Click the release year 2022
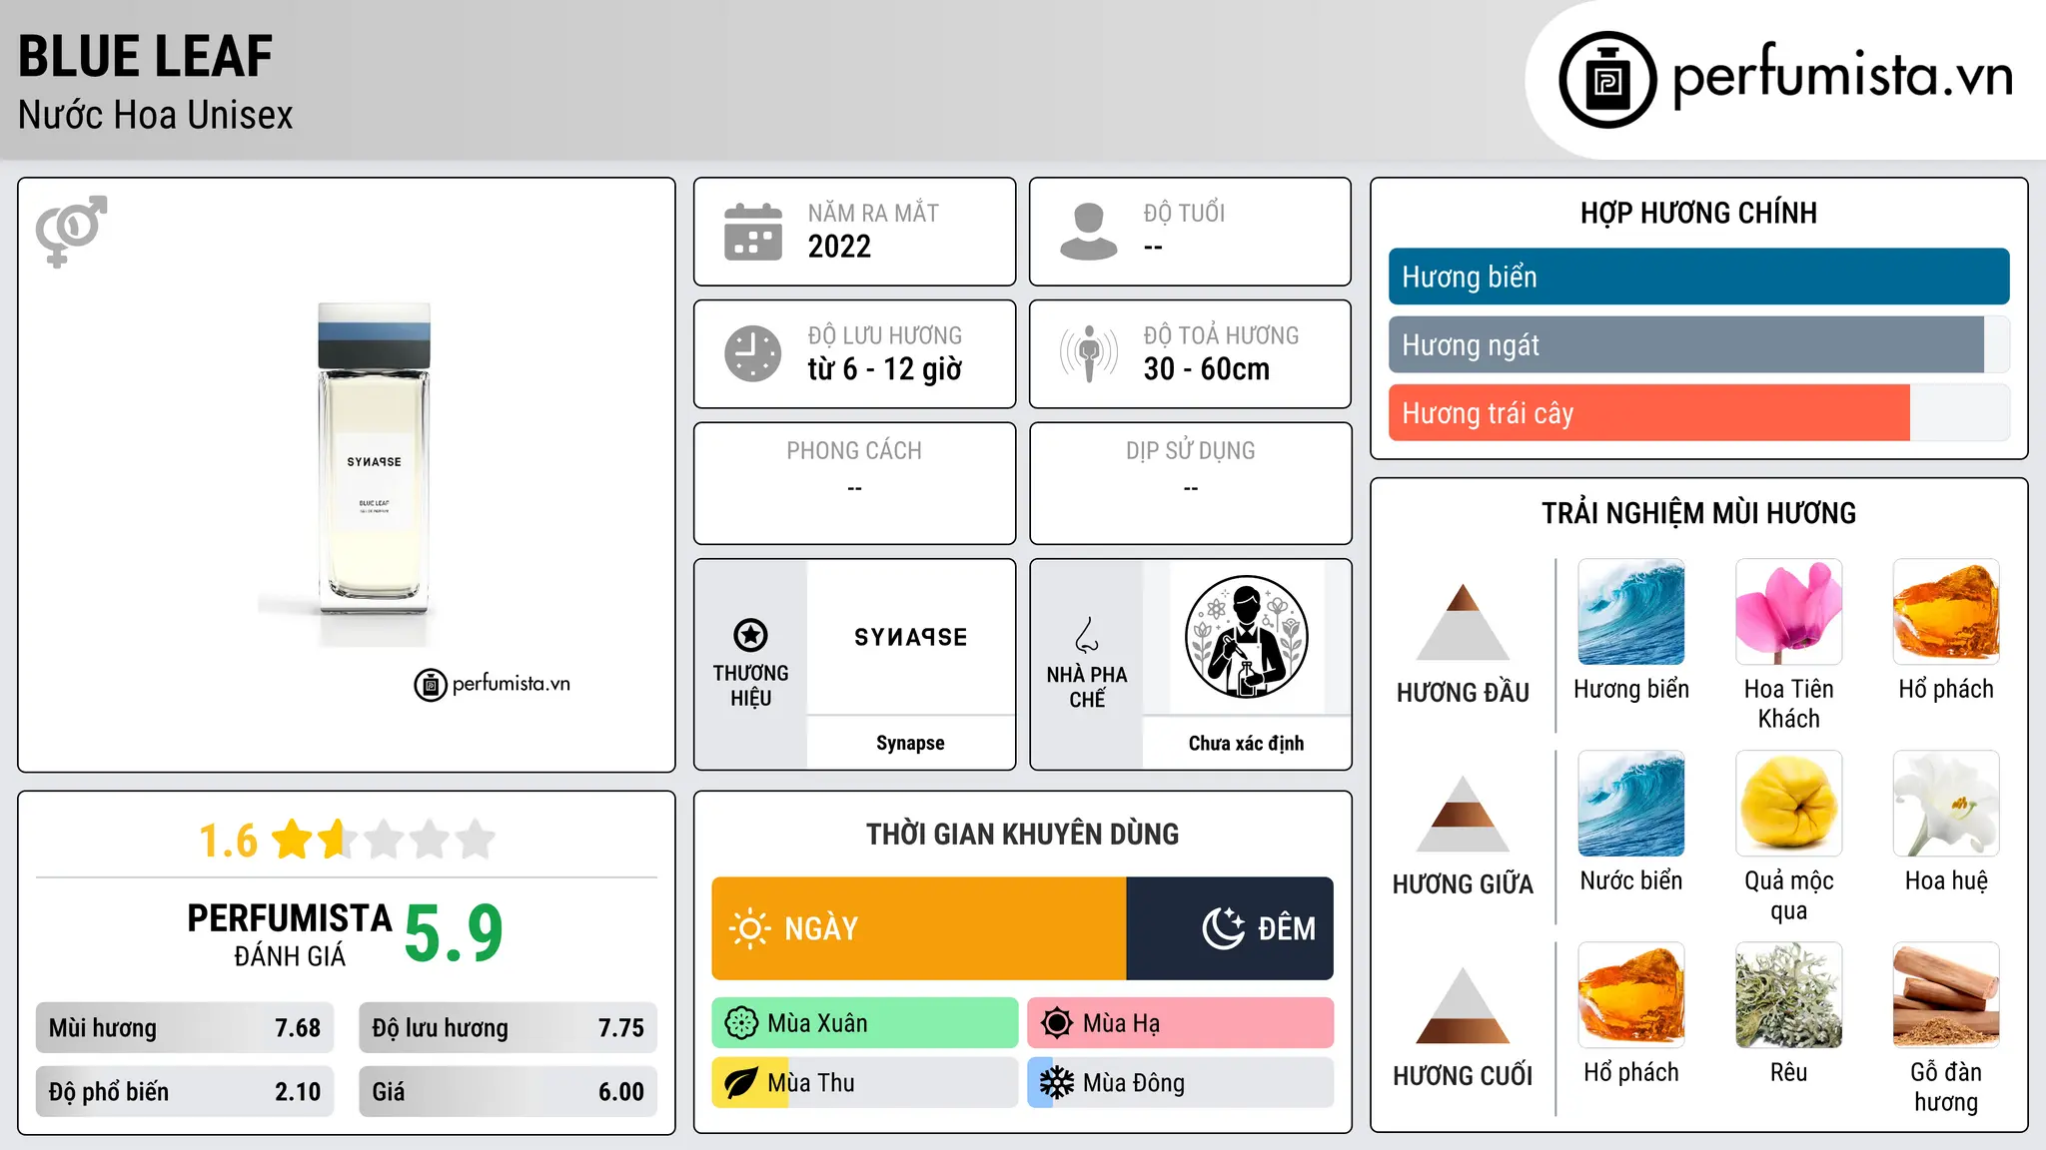The width and height of the screenshot is (2046, 1150). coord(839,246)
